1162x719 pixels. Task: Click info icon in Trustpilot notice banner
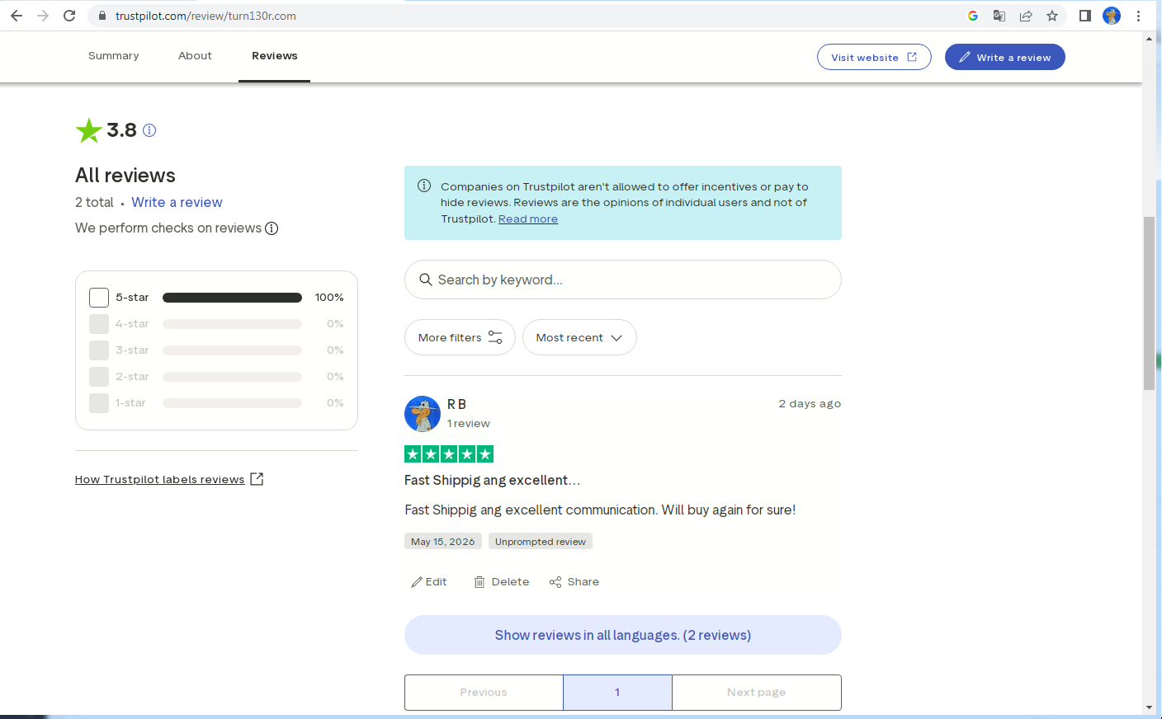pyautogui.click(x=424, y=186)
